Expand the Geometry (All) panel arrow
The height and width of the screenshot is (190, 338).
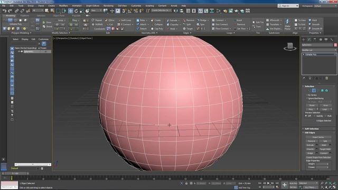pos(157,33)
